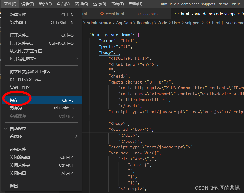Screen dimensions: 244x193
Task: Click Code in the breadcrumb path
Action: [x=162, y=23]
